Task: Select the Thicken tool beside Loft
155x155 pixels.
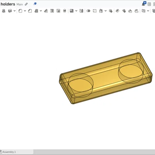Action: 10,11
